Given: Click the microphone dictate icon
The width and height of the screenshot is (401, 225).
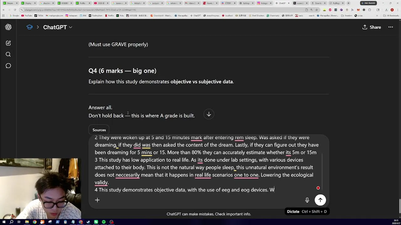Looking at the screenshot, I should pyautogui.click(x=307, y=200).
